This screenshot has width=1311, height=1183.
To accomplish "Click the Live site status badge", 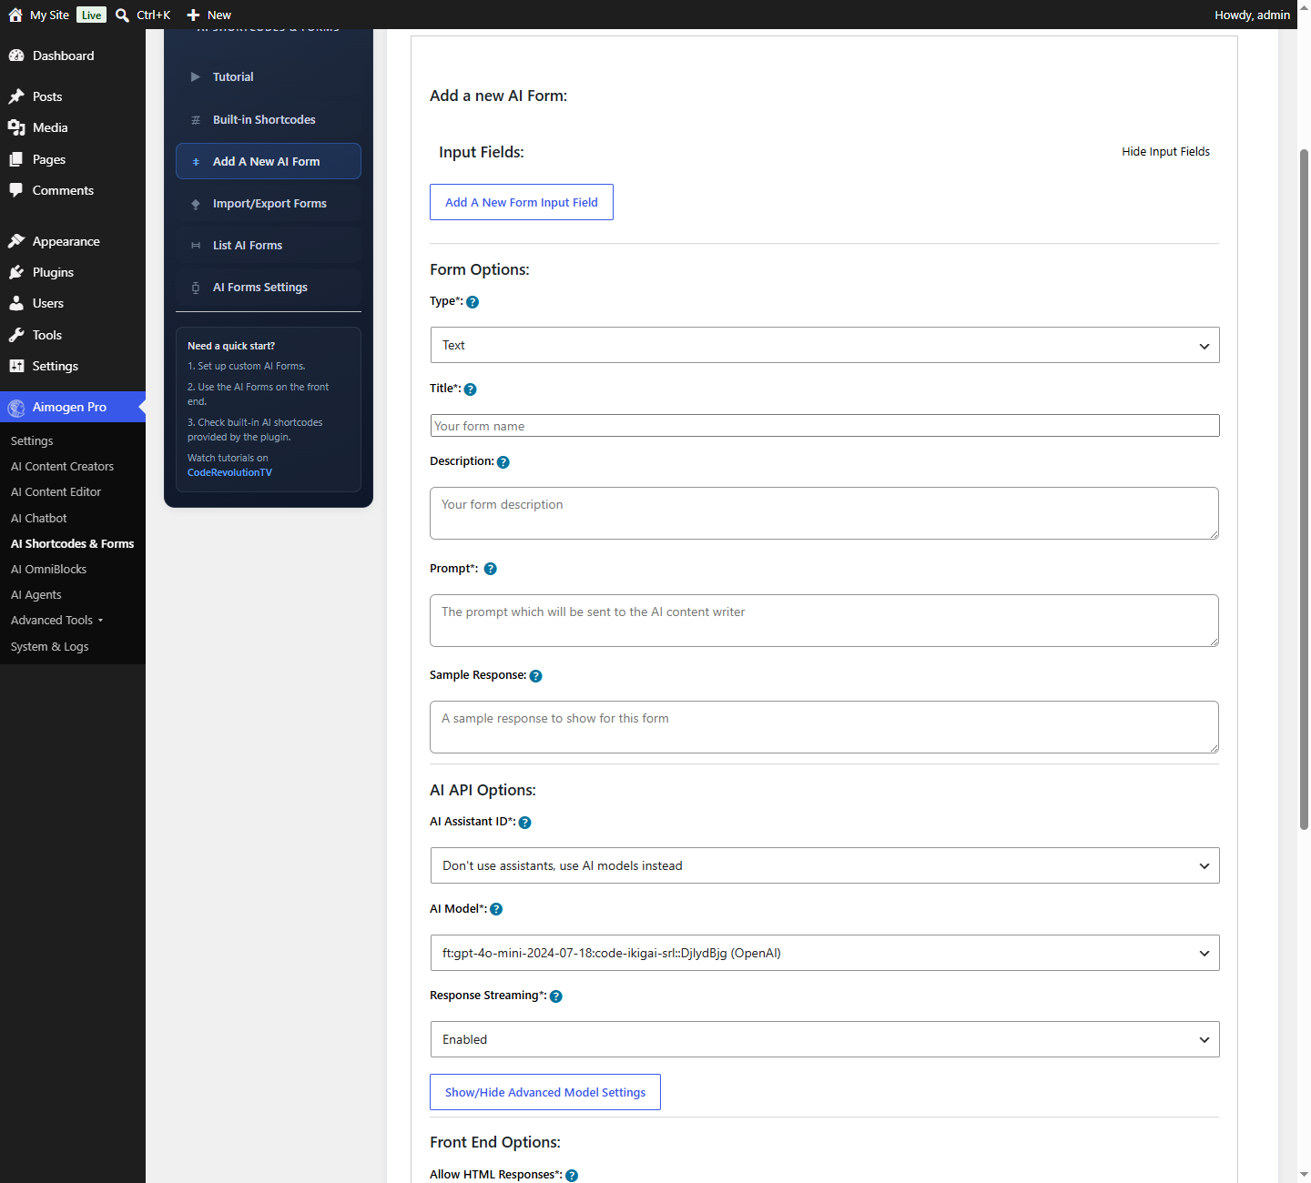I will pyautogui.click(x=91, y=15).
